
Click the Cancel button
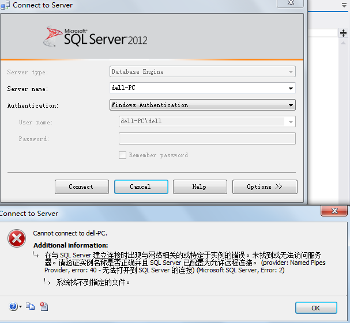[141, 187]
